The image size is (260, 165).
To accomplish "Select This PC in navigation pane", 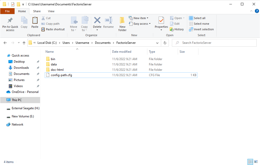I will tap(20, 100).
